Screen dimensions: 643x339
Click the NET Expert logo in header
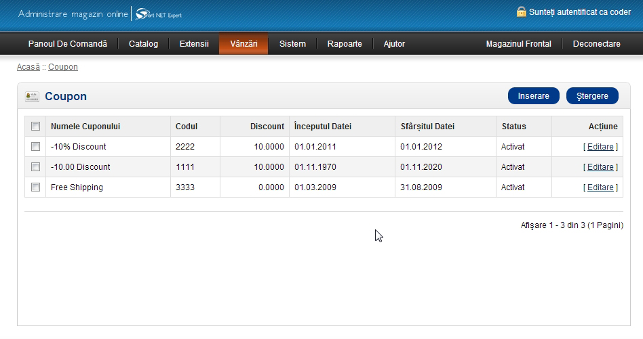tap(158, 14)
